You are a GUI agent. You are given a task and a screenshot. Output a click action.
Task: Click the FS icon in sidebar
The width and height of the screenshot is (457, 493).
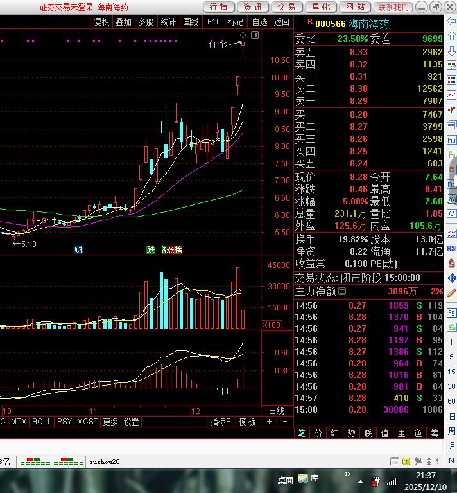click(451, 312)
